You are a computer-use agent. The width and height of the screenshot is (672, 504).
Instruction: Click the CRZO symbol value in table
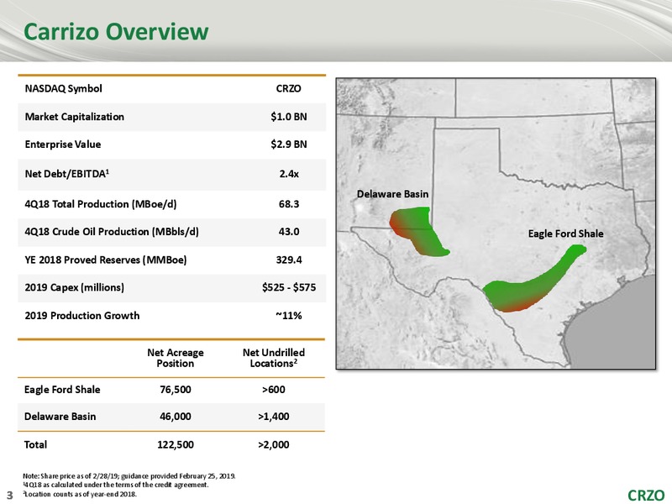288,89
